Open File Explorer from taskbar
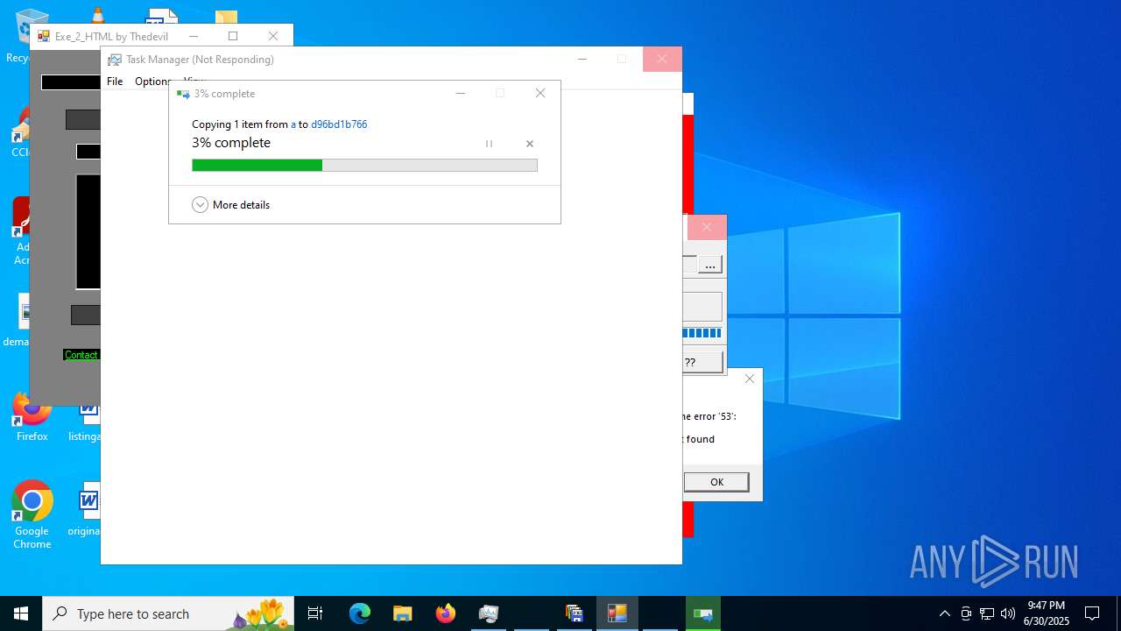1121x631 pixels. pos(402,613)
